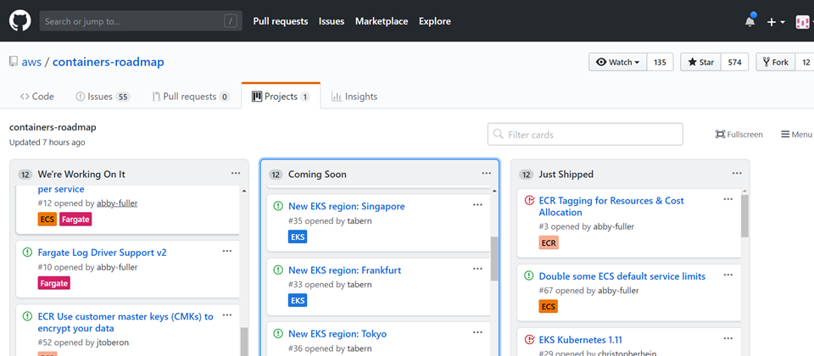
Task: Switch to the repository Pull requests tab
Action: [x=191, y=97]
